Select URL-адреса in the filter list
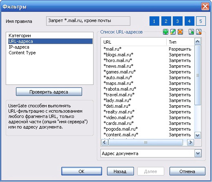The image size is (212, 182). [x=50, y=41]
